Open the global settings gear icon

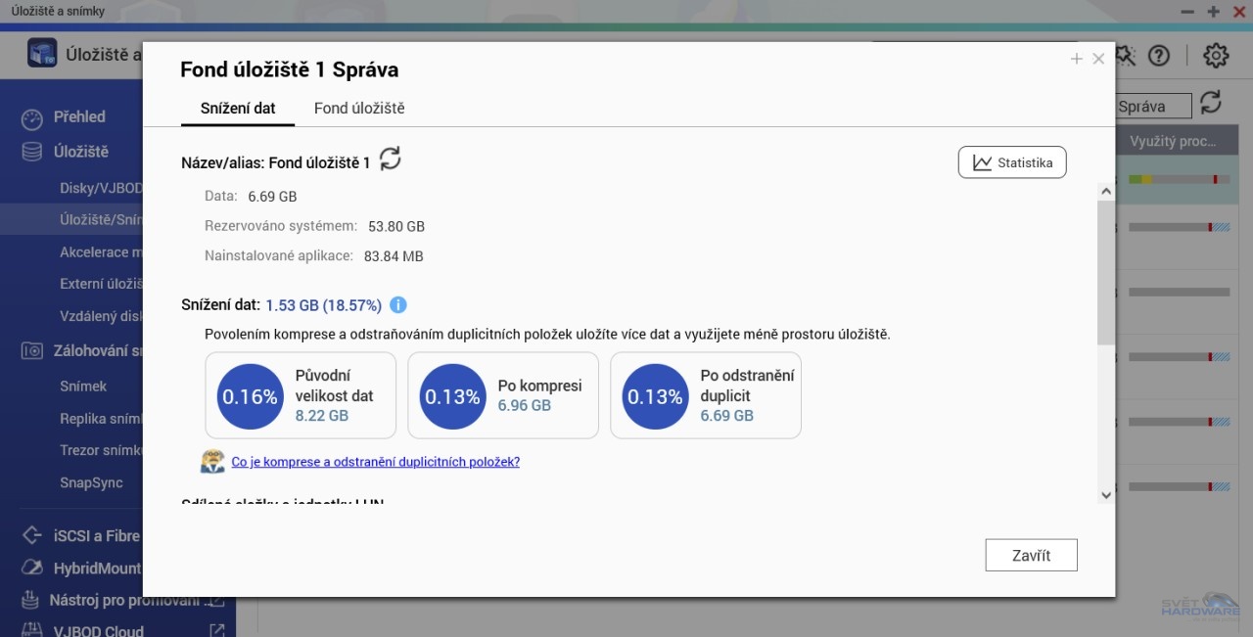(1216, 56)
